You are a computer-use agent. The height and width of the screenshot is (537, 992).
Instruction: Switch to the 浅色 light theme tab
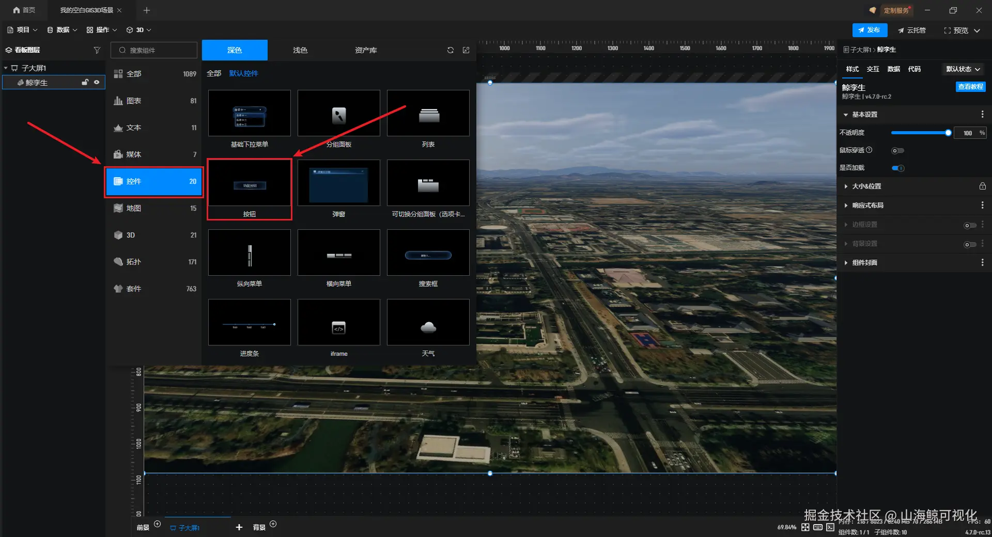(300, 50)
